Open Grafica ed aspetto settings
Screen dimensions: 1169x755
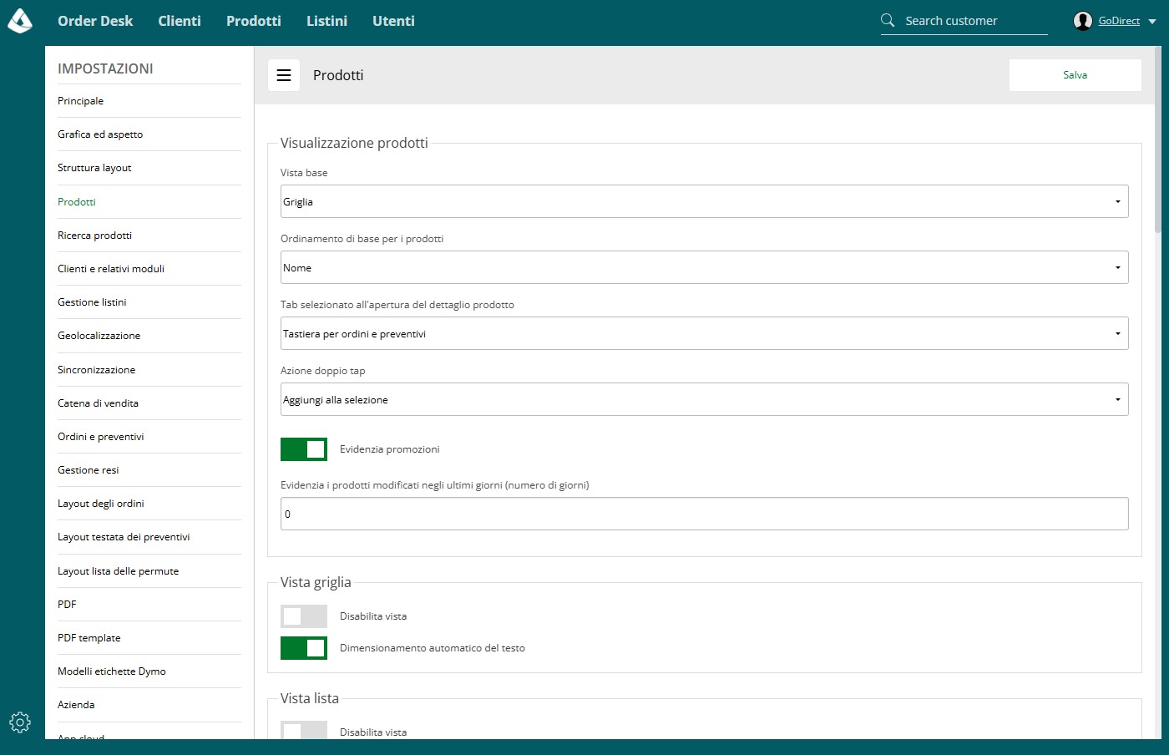(x=100, y=134)
